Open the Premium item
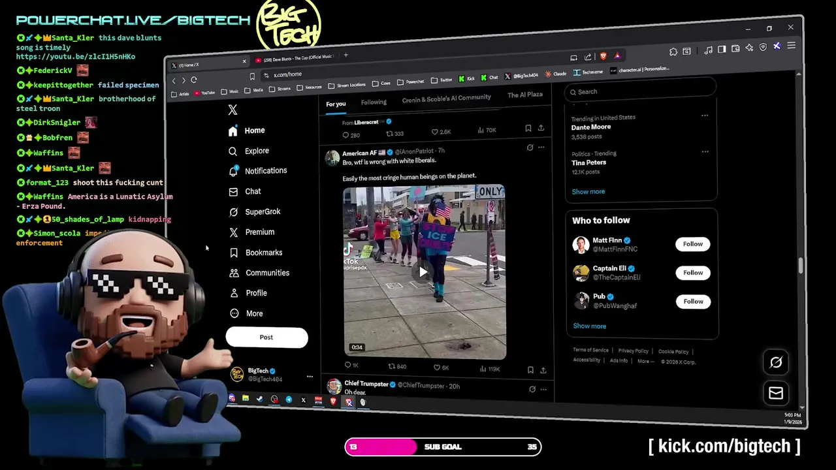This screenshot has height=470, width=836. pyautogui.click(x=251, y=232)
